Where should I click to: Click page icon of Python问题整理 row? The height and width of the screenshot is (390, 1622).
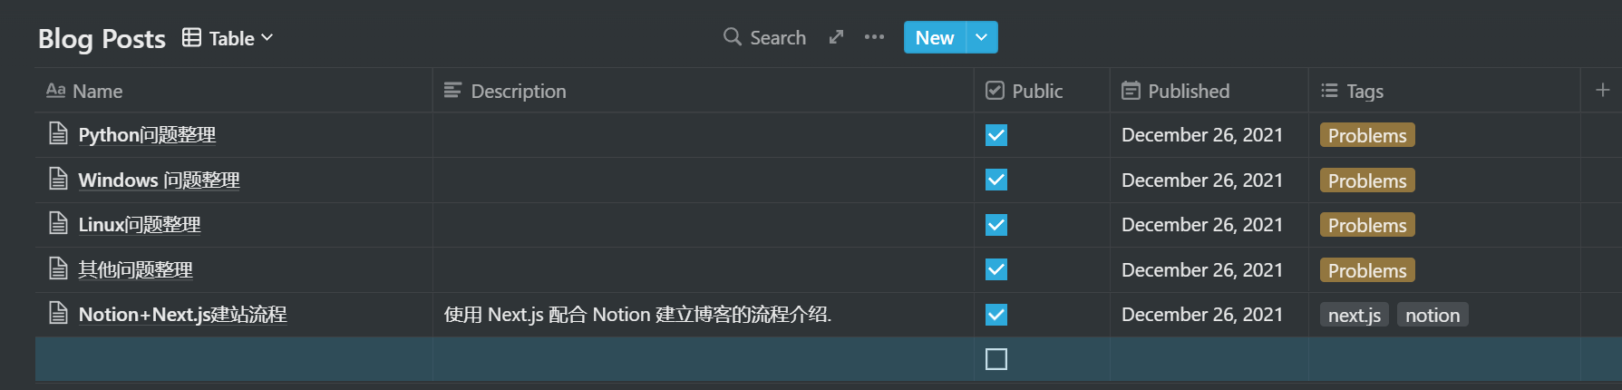pos(58,134)
